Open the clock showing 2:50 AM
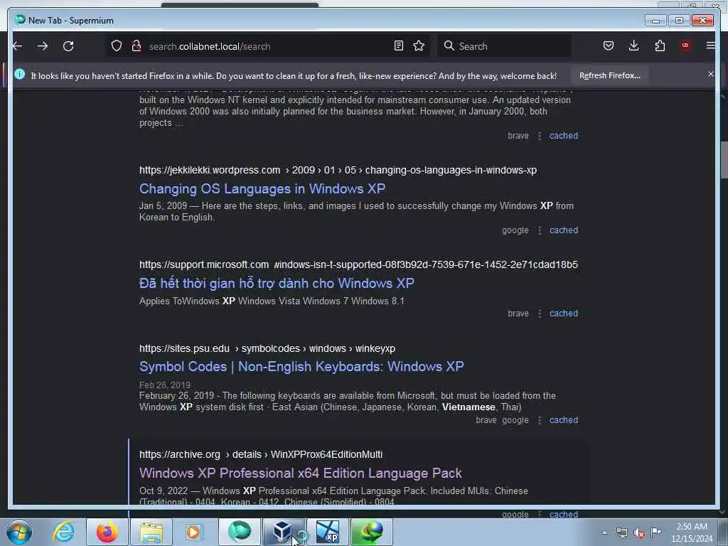 tap(692, 532)
